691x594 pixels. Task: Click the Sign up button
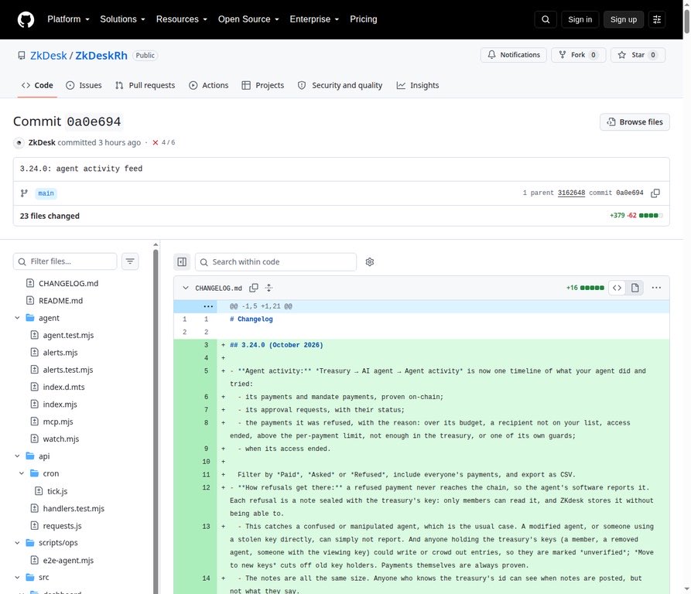pyautogui.click(x=624, y=19)
